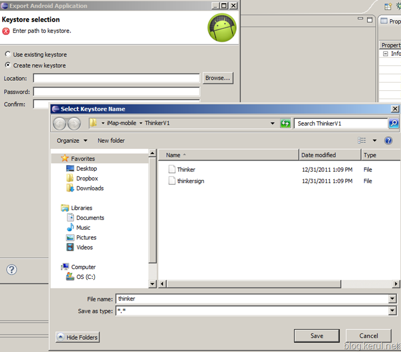Click the Browse... button
Image resolution: width=401 pixels, height=352 pixels.
218,78
